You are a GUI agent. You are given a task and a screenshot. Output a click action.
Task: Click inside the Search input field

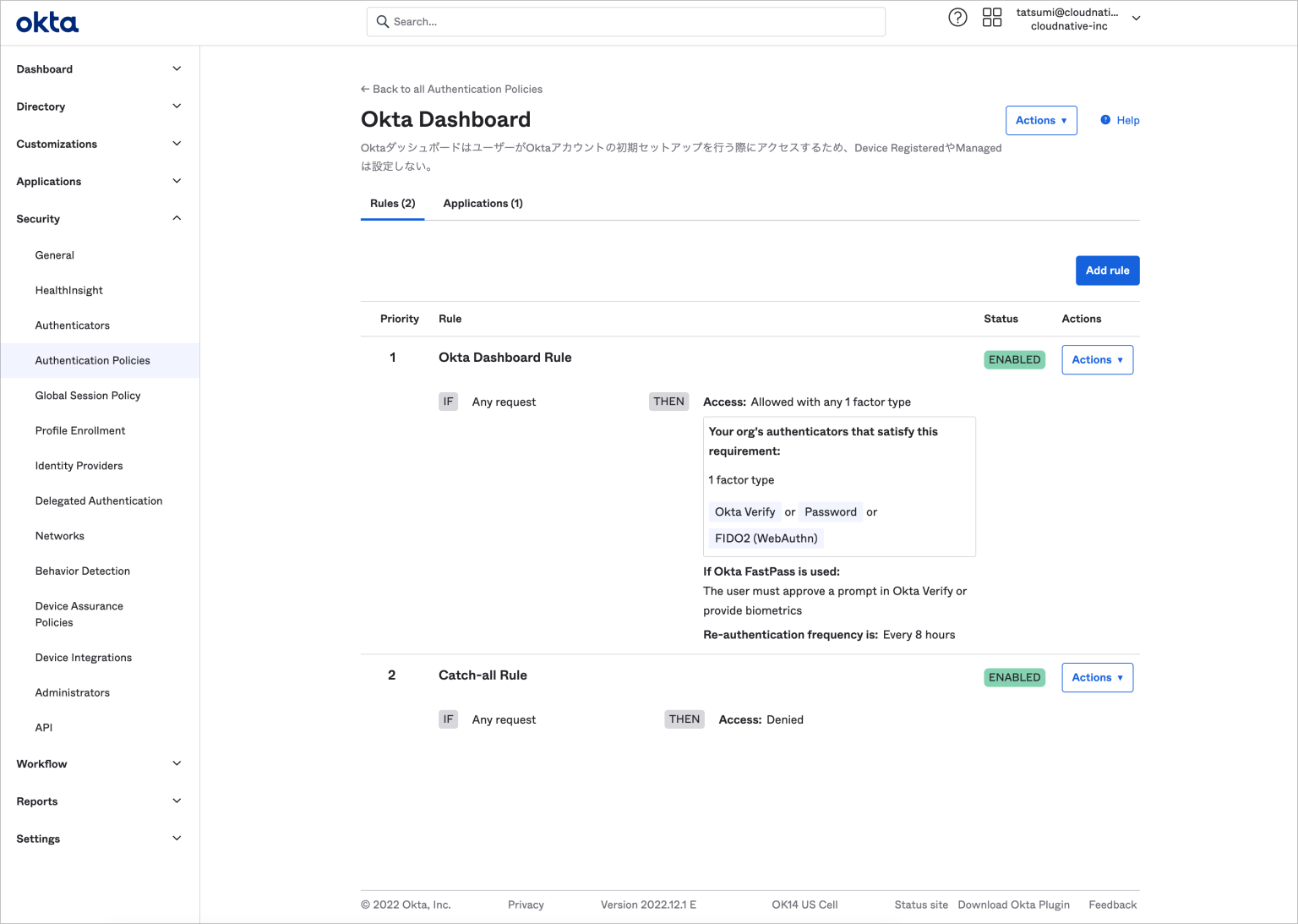[625, 21]
